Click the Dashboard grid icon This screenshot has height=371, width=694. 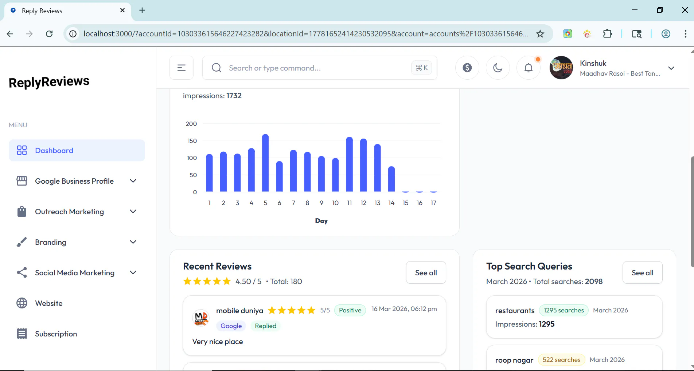(x=22, y=150)
